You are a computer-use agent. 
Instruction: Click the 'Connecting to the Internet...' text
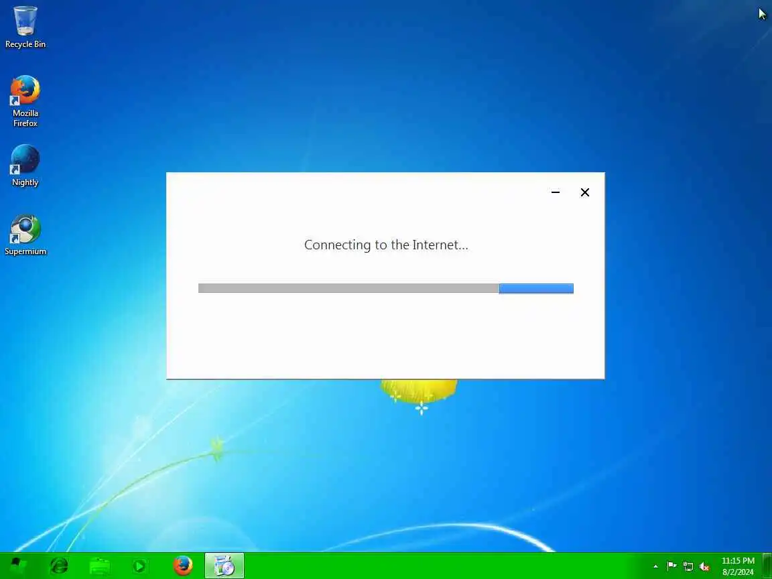pos(386,245)
